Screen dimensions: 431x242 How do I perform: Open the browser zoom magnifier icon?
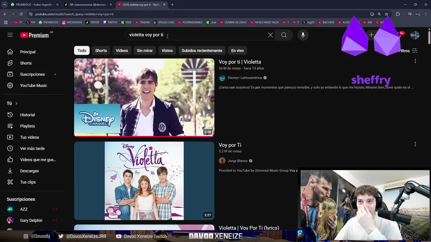[379, 14]
